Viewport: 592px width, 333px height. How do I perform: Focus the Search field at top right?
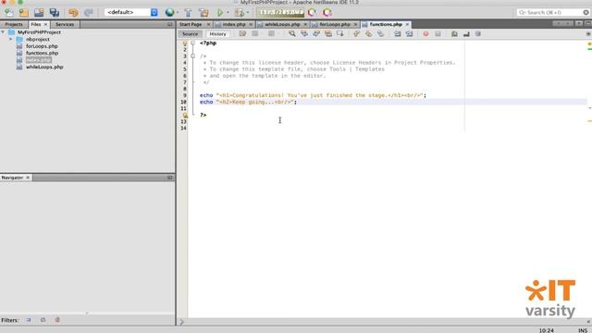point(553,12)
